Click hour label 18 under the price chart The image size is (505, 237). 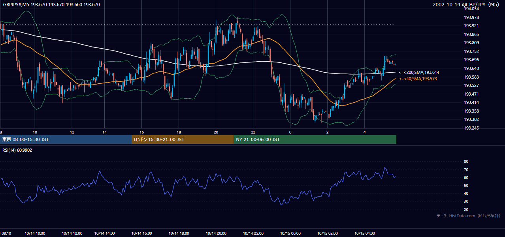(x=179, y=132)
